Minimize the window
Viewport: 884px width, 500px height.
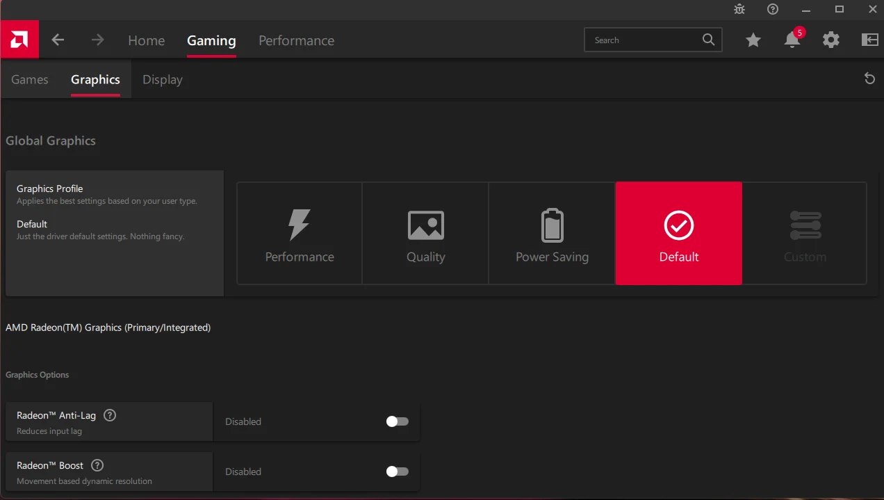[807, 9]
